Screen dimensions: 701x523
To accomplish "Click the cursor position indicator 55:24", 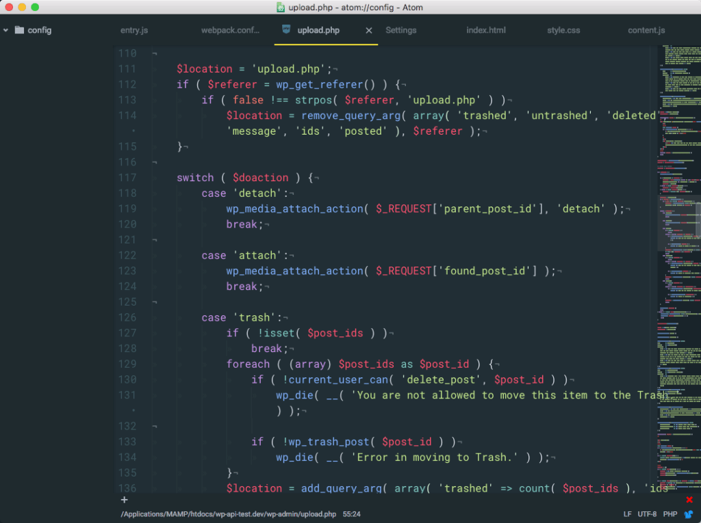I will pyautogui.click(x=353, y=513).
